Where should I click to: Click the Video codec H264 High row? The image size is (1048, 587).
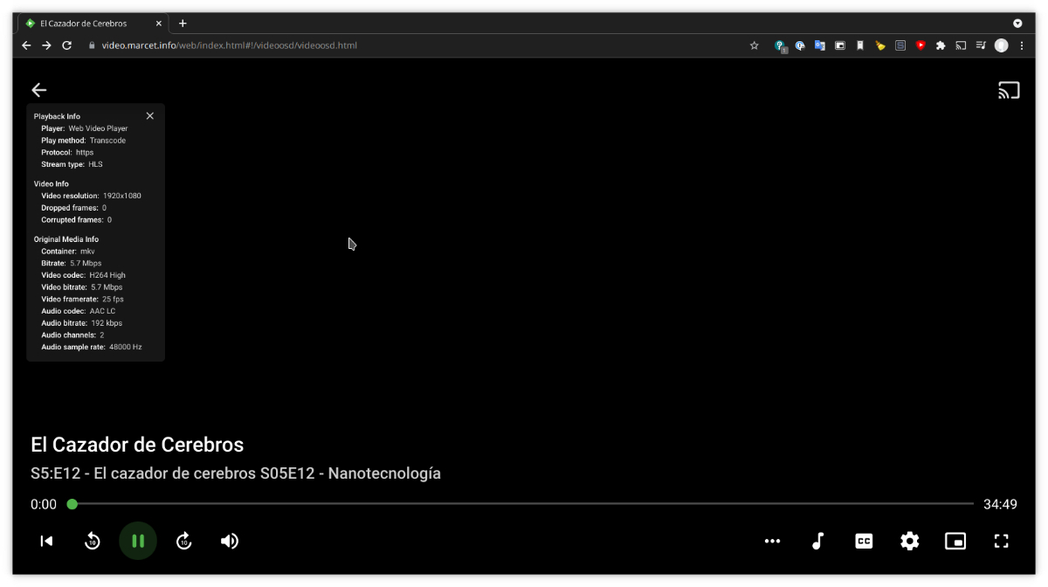[x=84, y=275]
